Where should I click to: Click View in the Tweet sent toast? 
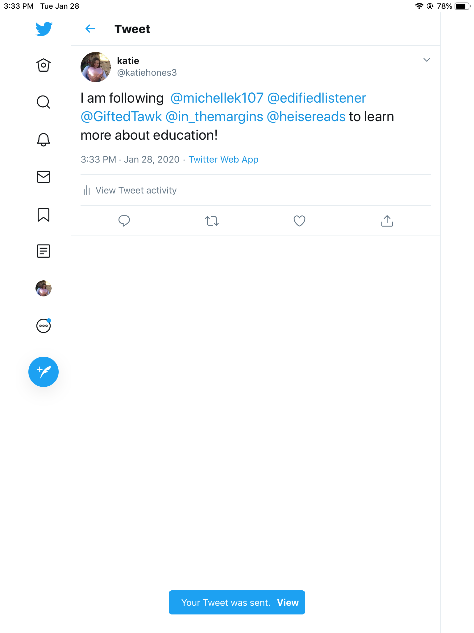point(288,602)
